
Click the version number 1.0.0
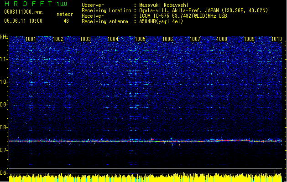pyautogui.click(x=62, y=4)
